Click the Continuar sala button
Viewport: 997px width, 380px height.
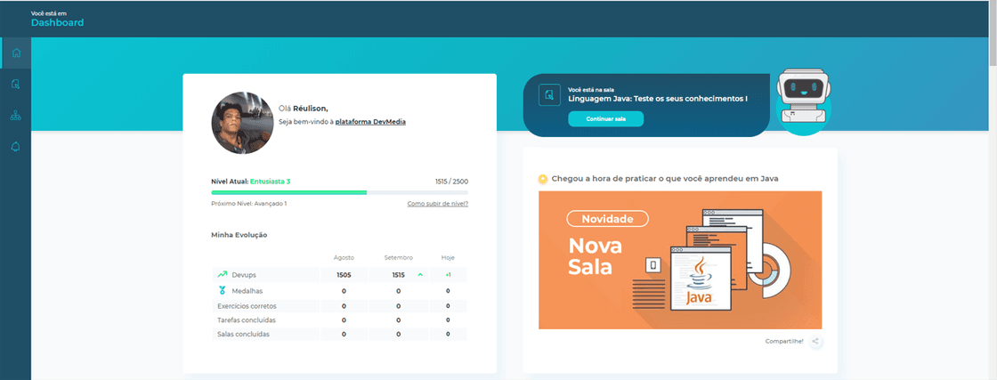pyautogui.click(x=605, y=119)
